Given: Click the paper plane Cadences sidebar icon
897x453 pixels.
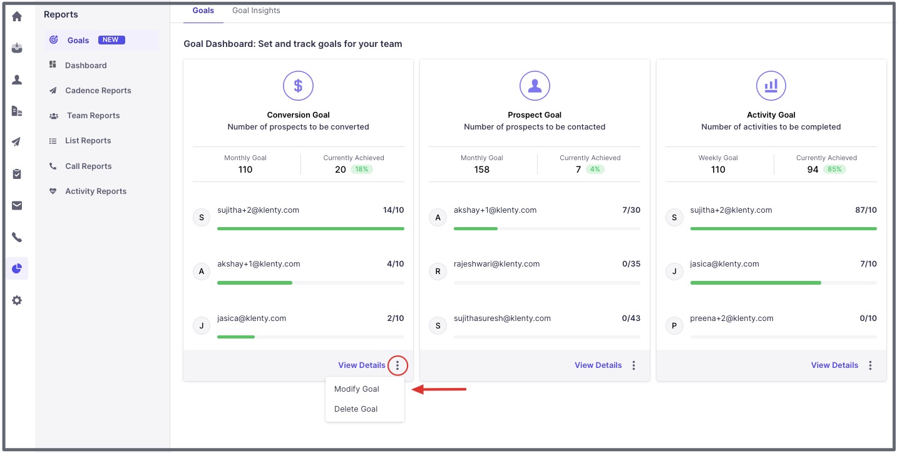Looking at the screenshot, I should (x=17, y=142).
